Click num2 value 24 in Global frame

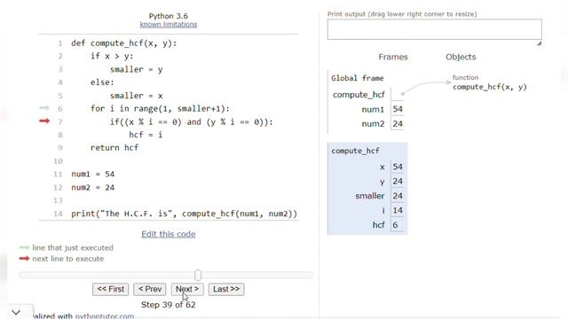coord(398,124)
